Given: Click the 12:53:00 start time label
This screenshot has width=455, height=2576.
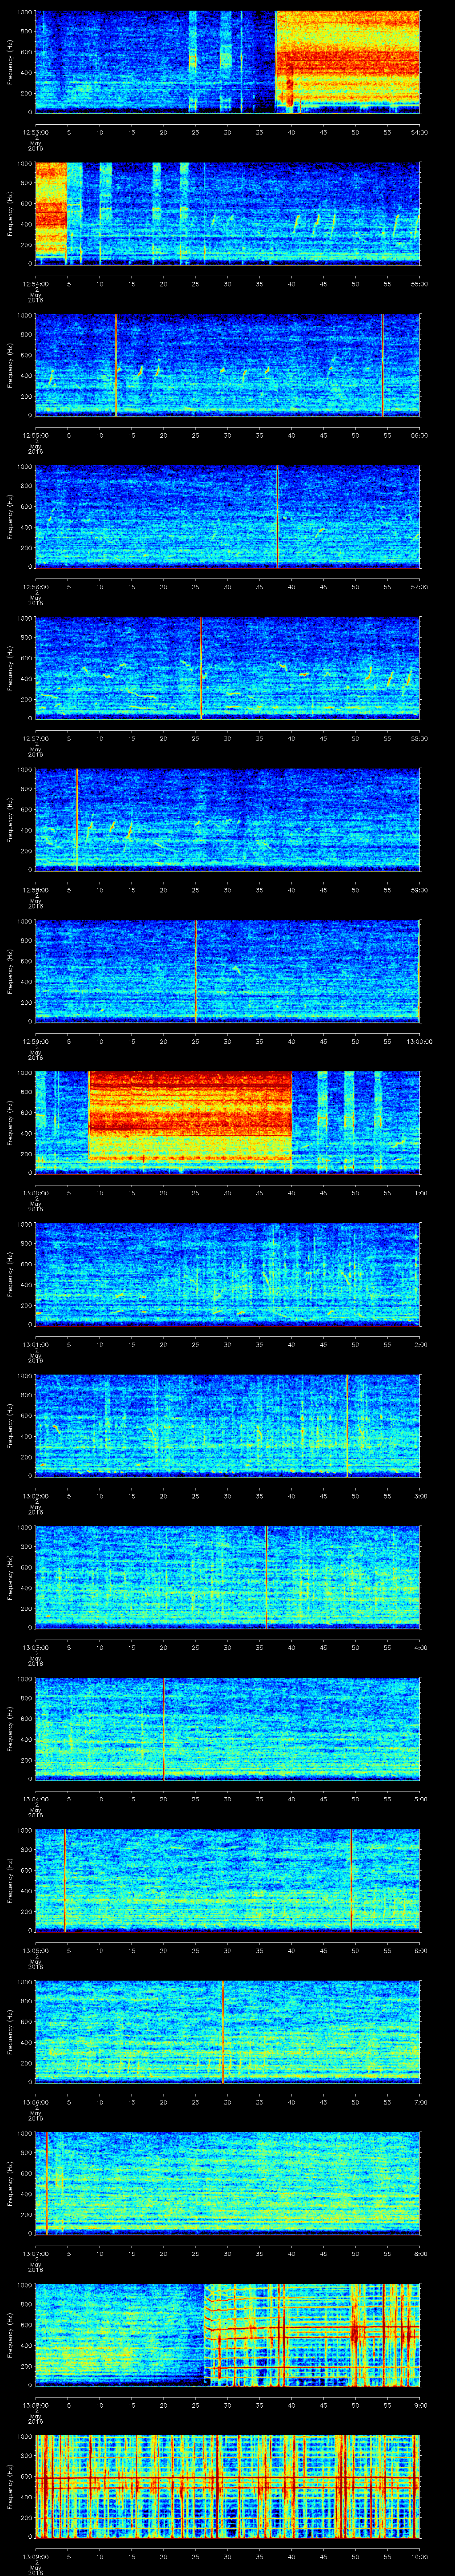Looking at the screenshot, I should [35, 131].
